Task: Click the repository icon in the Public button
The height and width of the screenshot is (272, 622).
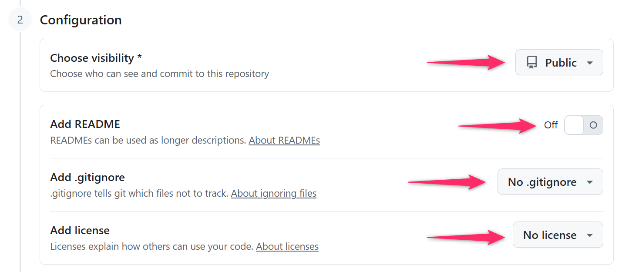Action: [x=531, y=63]
